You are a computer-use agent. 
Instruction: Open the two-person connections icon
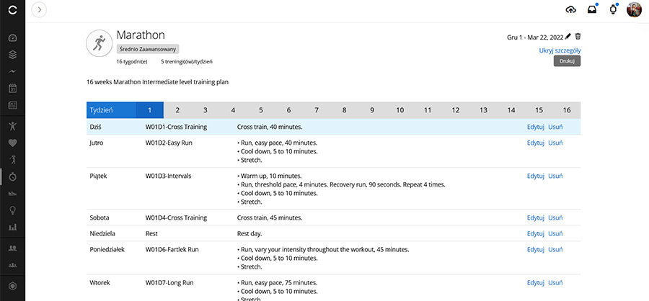click(x=12, y=248)
